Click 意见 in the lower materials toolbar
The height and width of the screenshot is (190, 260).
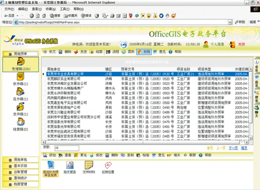(x=159, y=155)
